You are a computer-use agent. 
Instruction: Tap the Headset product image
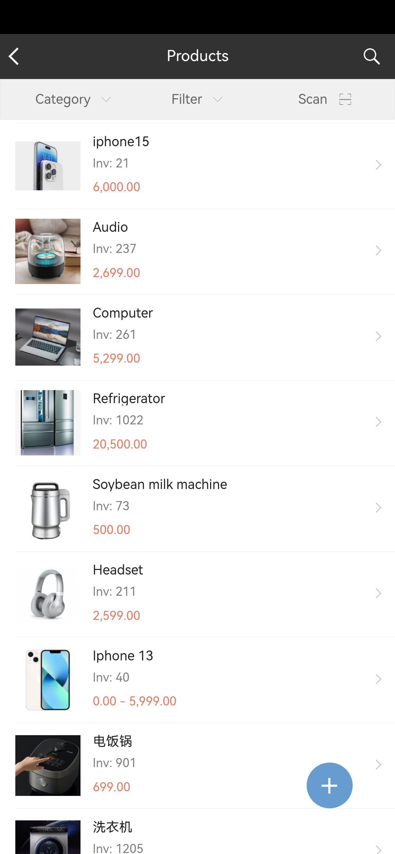[x=48, y=594]
